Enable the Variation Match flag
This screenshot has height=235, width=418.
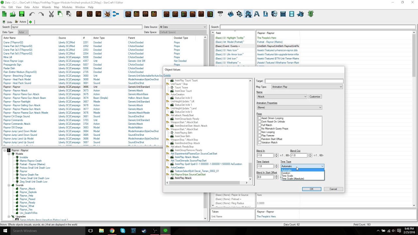260,143
